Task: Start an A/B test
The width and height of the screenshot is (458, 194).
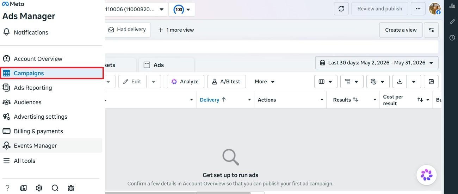Action: (x=226, y=81)
